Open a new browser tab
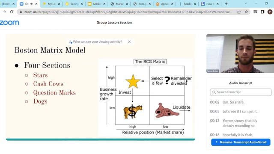 pos(226,4)
